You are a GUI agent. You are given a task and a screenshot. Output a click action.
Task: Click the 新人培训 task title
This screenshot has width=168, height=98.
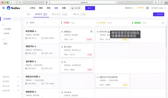[x=68, y=47]
